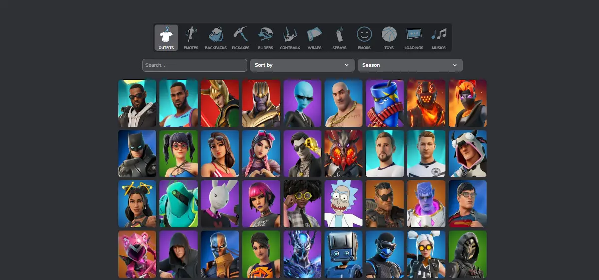Show the Contrails category

point(290,38)
